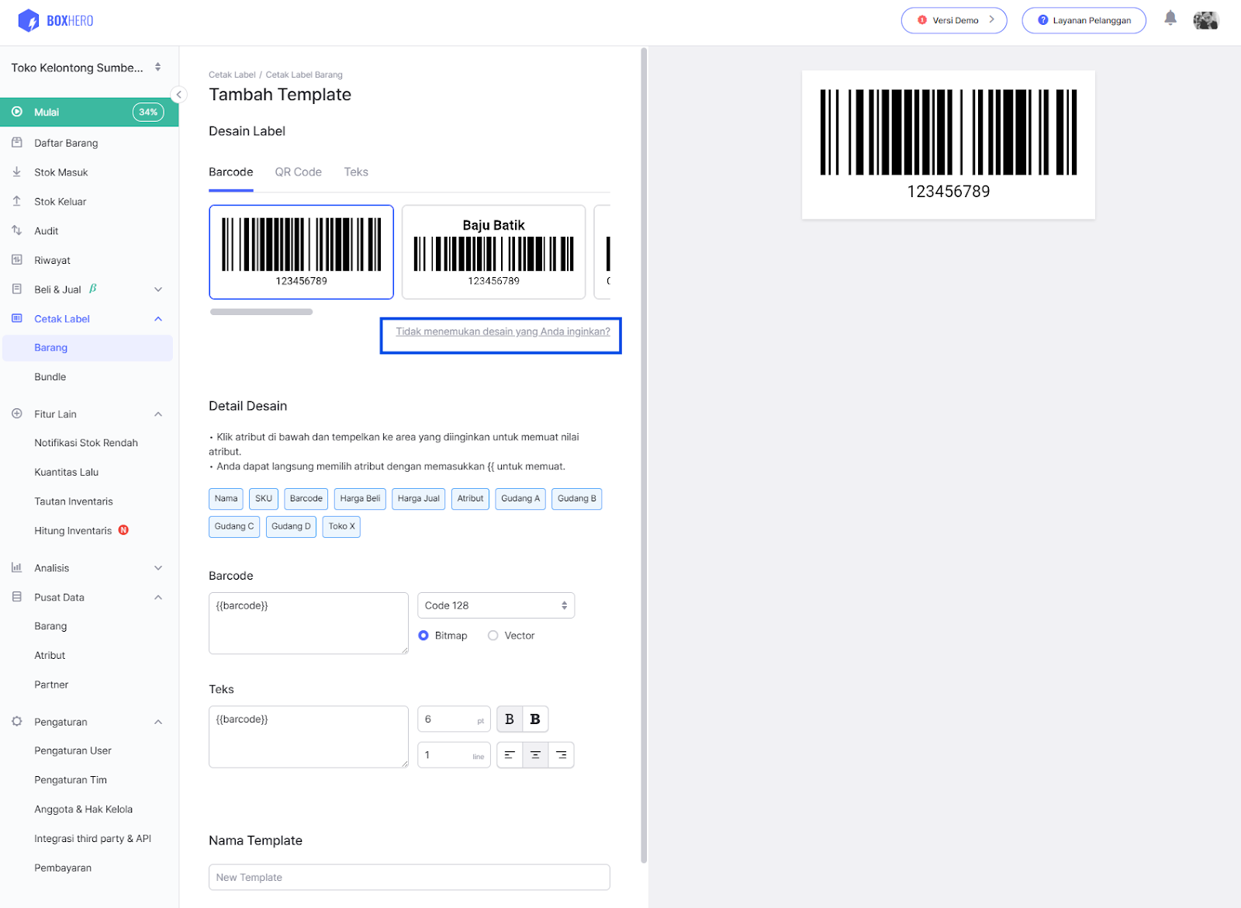This screenshot has height=908, width=1241.
Task: Collapse the Pengaturan section chevron
Action: pyautogui.click(x=158, y=722)
